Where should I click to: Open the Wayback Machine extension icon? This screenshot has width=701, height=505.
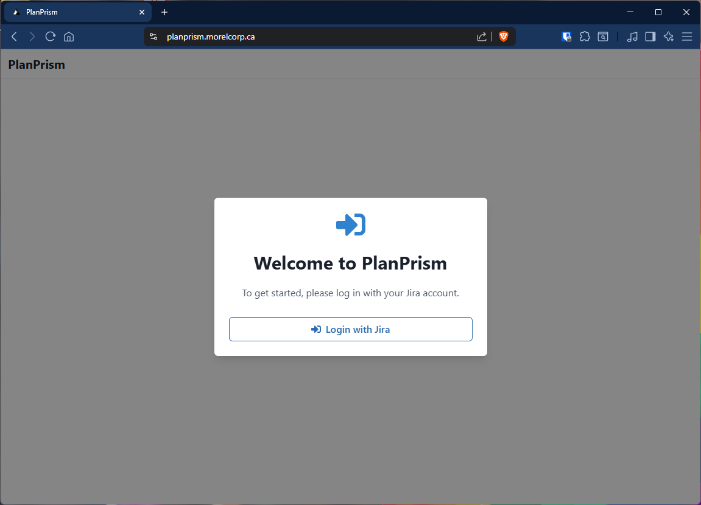coord(603,37)
